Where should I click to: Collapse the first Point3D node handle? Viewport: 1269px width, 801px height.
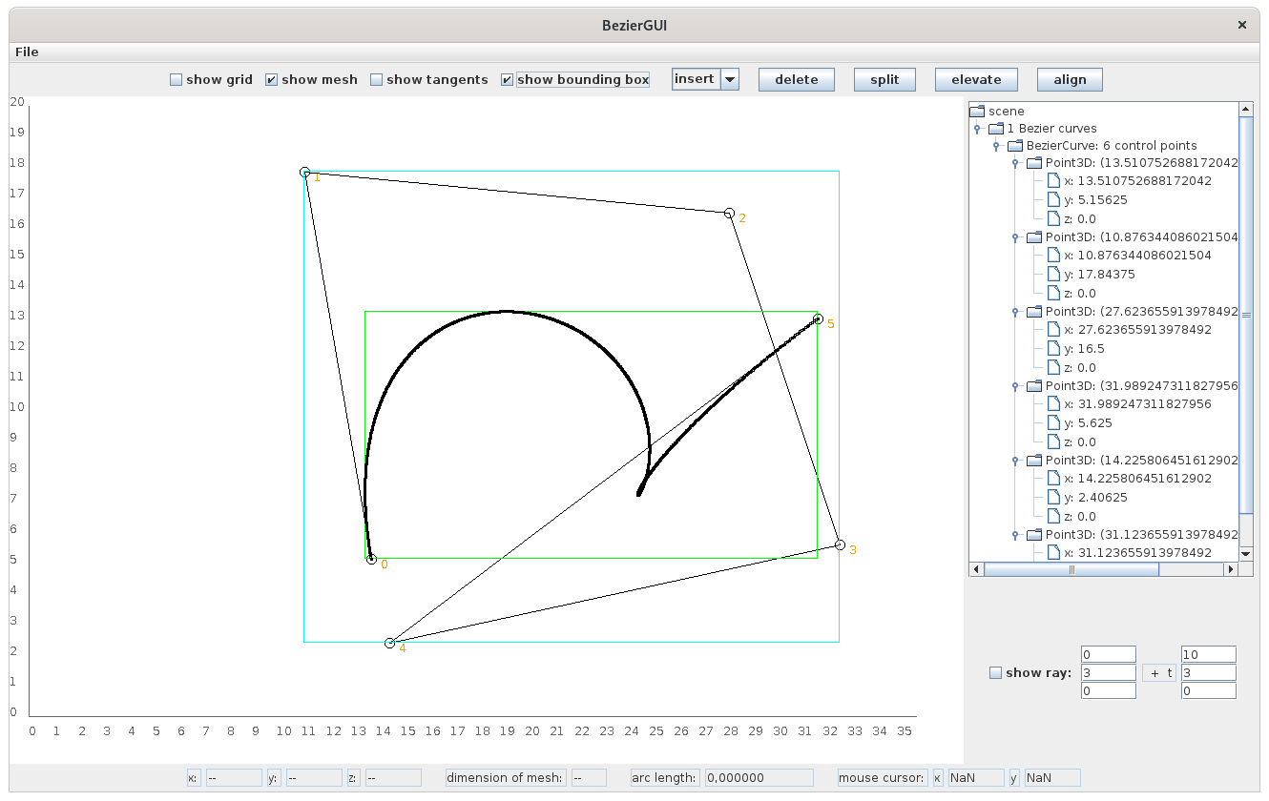pyautogui.click(x=1014, y=163)
